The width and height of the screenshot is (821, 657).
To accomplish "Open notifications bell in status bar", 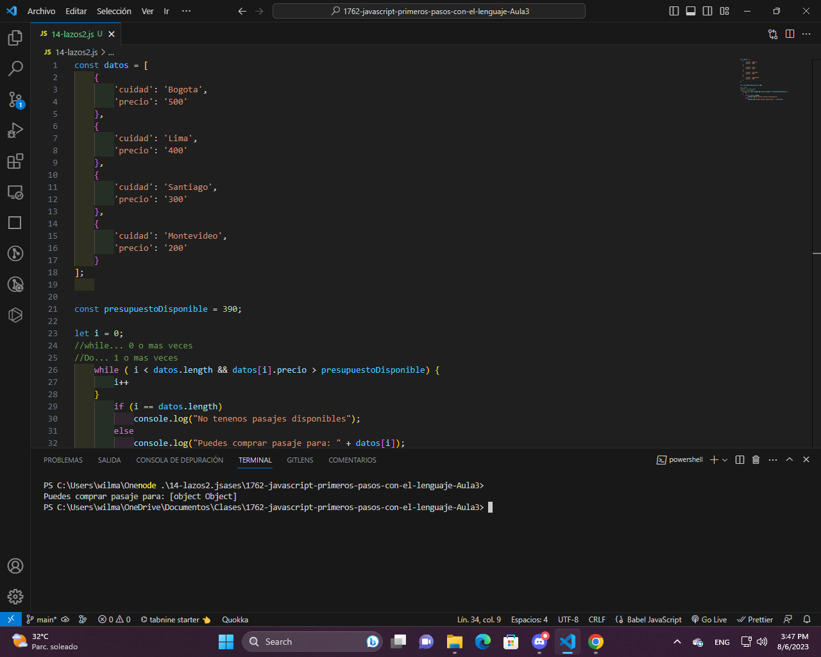I will pyautogui.click(x=807, y=619).
